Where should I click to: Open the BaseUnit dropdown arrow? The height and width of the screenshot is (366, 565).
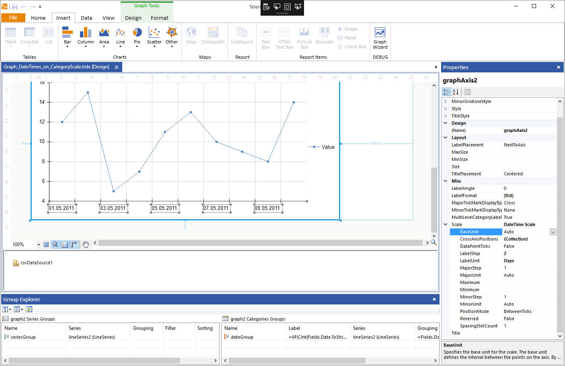553,232
